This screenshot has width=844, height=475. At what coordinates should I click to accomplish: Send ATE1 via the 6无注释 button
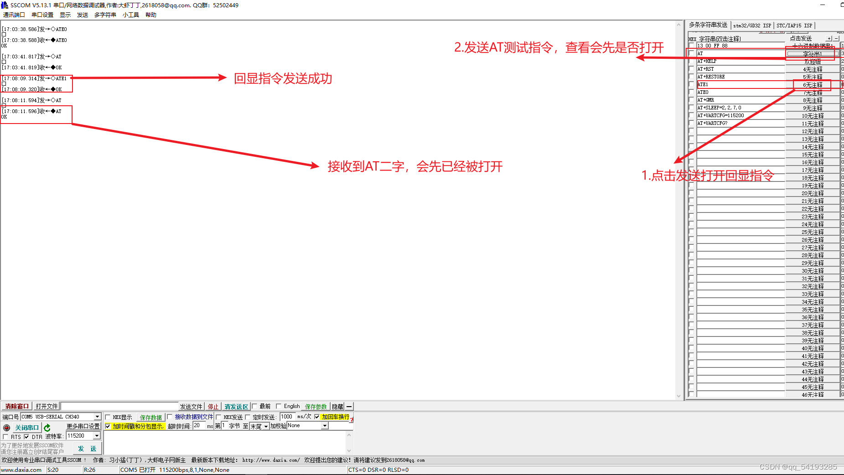pyautogui.click(x=813, y=85)
